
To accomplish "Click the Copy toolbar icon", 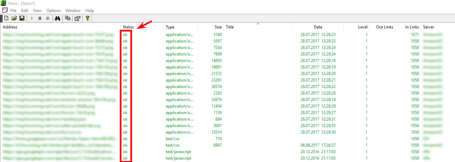I will pos(68,18).
